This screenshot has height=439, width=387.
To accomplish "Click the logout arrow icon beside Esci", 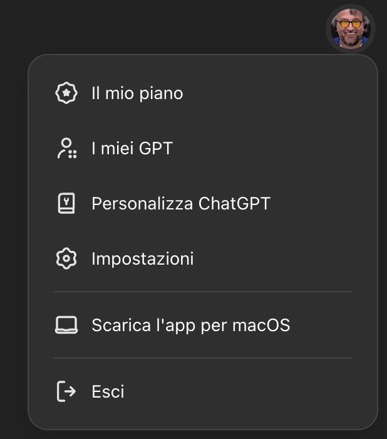I will click(66, 391).
